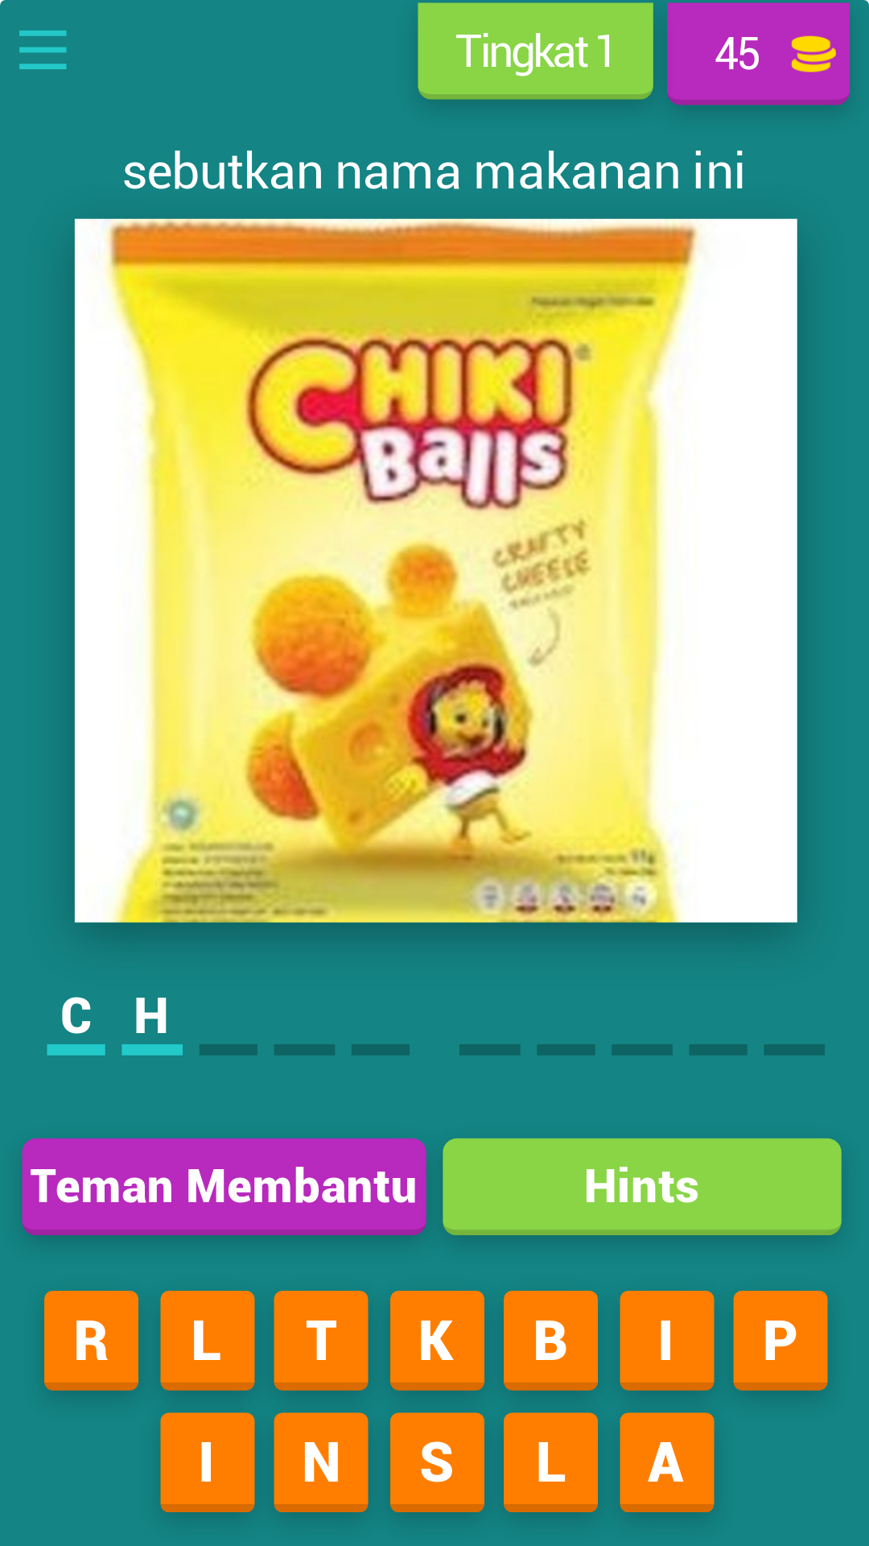Tap the Teman Membantu button

[224, 1186]
